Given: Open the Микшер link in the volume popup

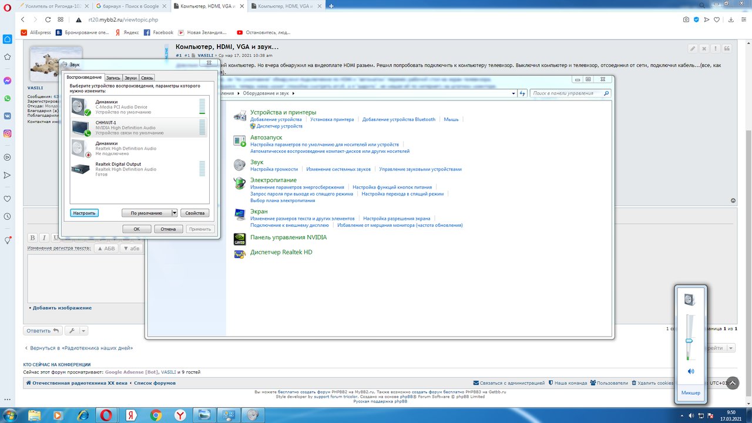Looking at the screenshot, I should [691, 392].
